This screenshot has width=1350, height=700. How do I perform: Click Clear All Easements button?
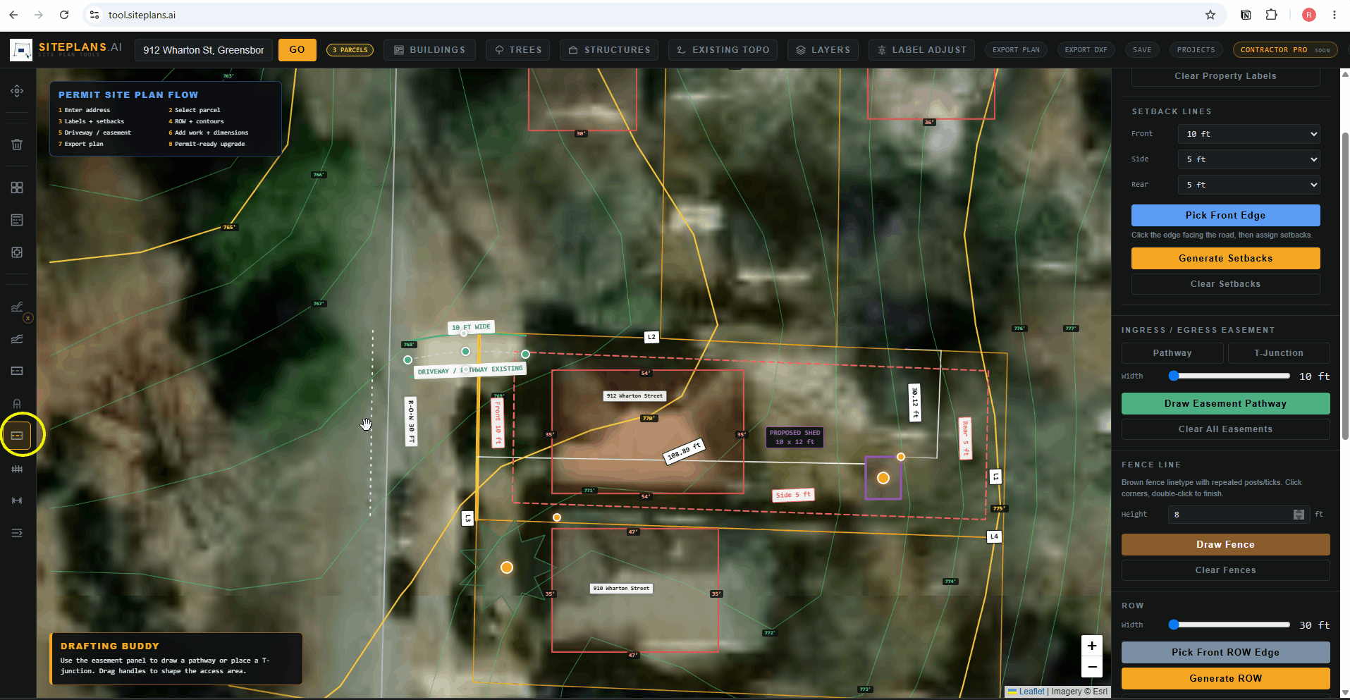pos(1225,429)
